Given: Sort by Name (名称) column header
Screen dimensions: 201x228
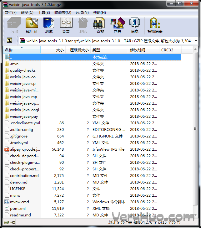Looking at the screenshot, I should click(22, 50).
